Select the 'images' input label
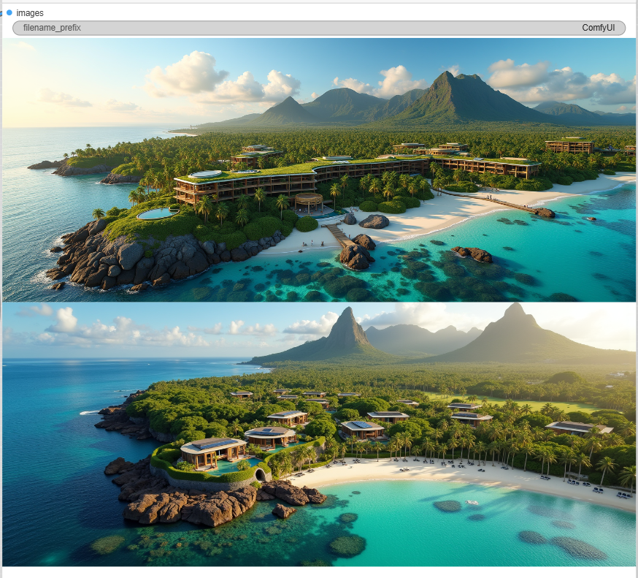The image size is (638, 578). (x=30, y=13)
